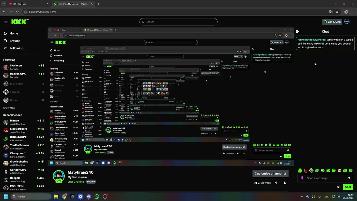The width and height of the screenshot is (357, 201).
Task: Insert the red angry emote
Action: click(306, 170)
